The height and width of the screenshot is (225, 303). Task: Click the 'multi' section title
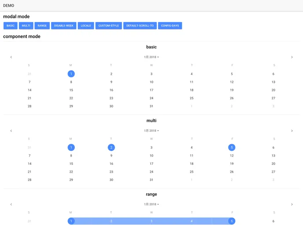coord(151,120)
